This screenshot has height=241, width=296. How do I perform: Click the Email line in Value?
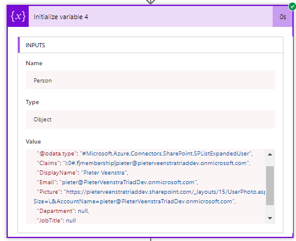coord(117,182)
